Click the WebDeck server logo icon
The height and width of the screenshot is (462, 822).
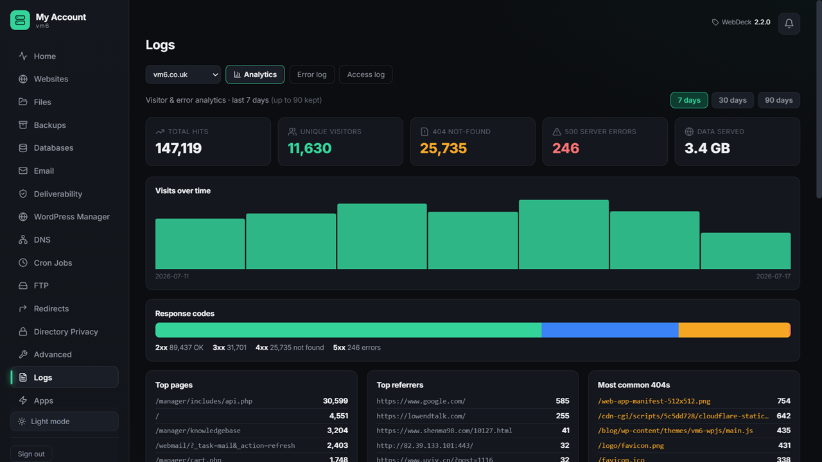(20, 20)
